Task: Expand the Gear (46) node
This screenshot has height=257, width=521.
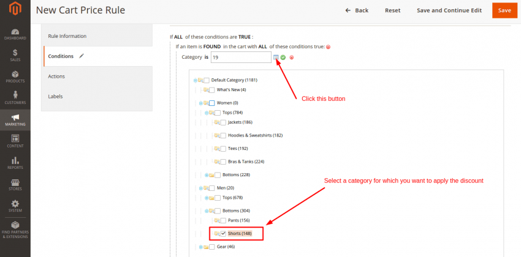Action: pos(200,247)
